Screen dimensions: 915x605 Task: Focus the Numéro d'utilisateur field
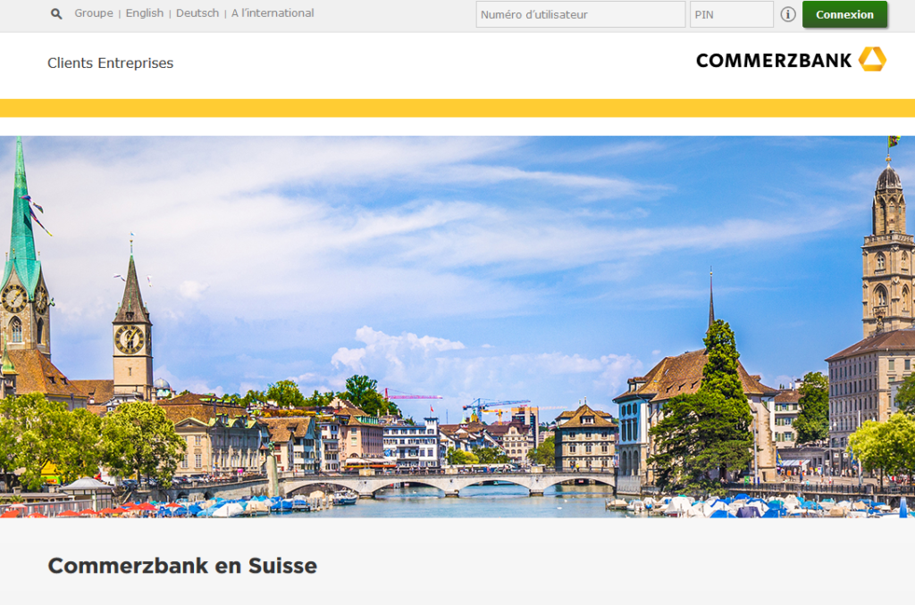click(x=581, y=14)
